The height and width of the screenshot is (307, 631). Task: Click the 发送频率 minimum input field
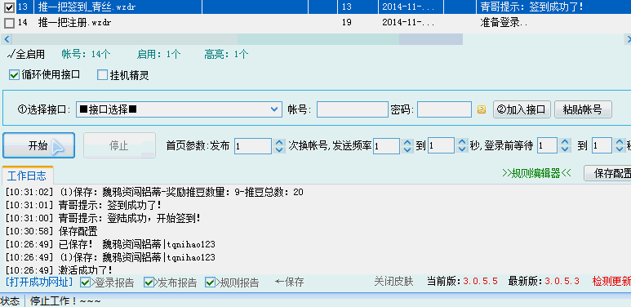click(386, 146)
